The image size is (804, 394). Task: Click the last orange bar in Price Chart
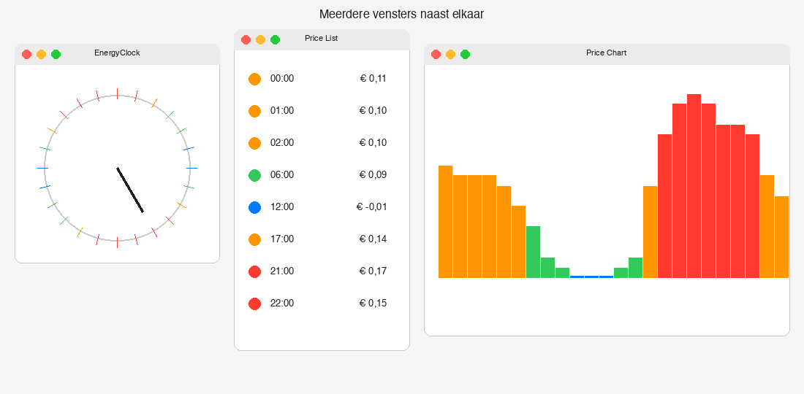click(781, 237)
